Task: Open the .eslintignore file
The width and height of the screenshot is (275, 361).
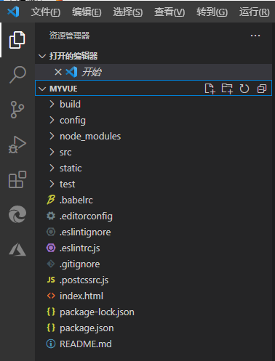Action: pos(154,232)
